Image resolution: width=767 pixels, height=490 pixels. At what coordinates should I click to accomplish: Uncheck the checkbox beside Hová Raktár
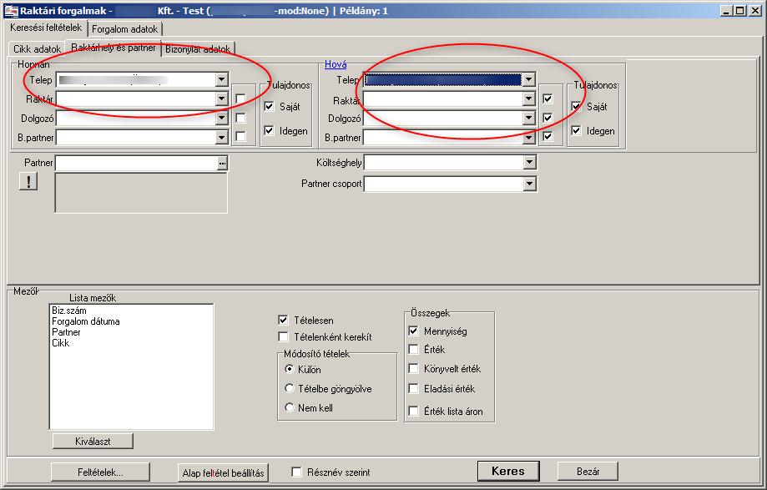tap(547, 99)
